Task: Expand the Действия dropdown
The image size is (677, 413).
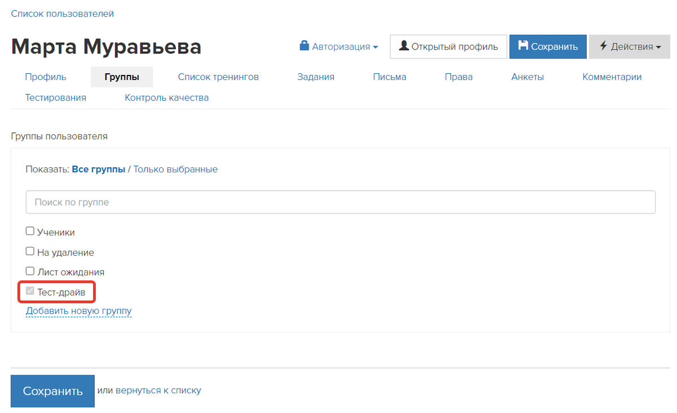Action: [x=630, y=47]
